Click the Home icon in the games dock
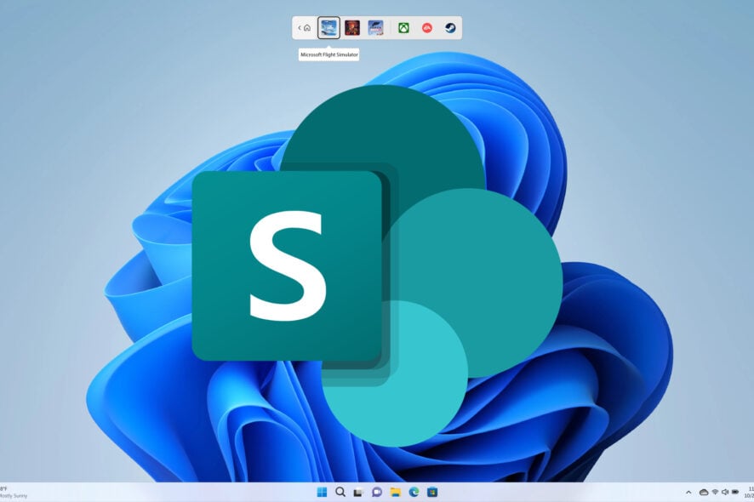 (x=306, y=27)
